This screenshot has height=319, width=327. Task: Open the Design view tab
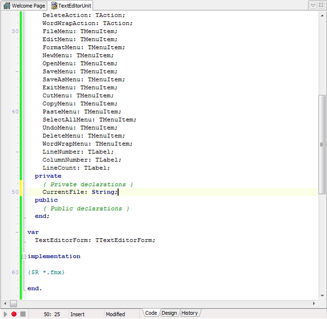pyautogui.click(x=169, y=313)
